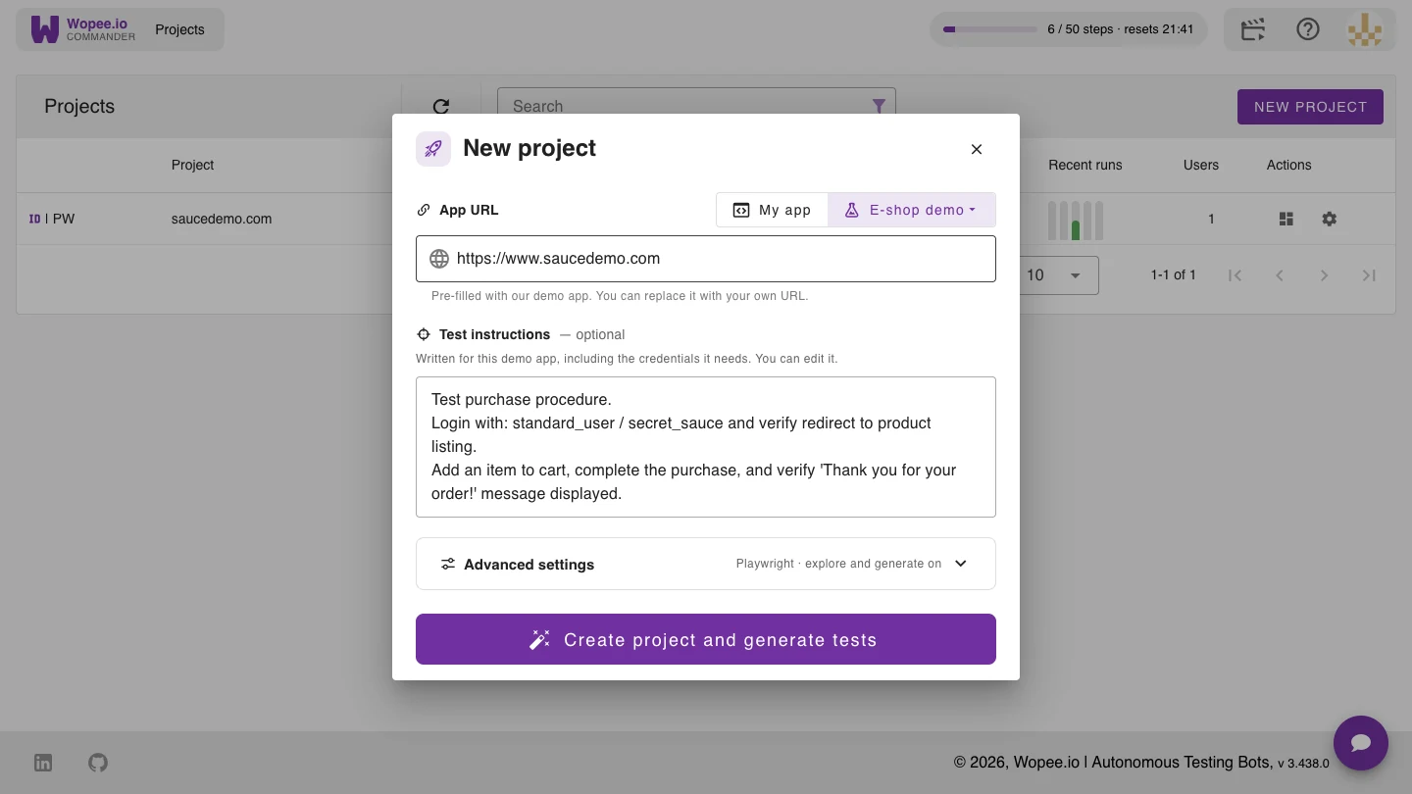Go to last page of projects
This screenshot has height=794, width=1412.
(1369, 275)
